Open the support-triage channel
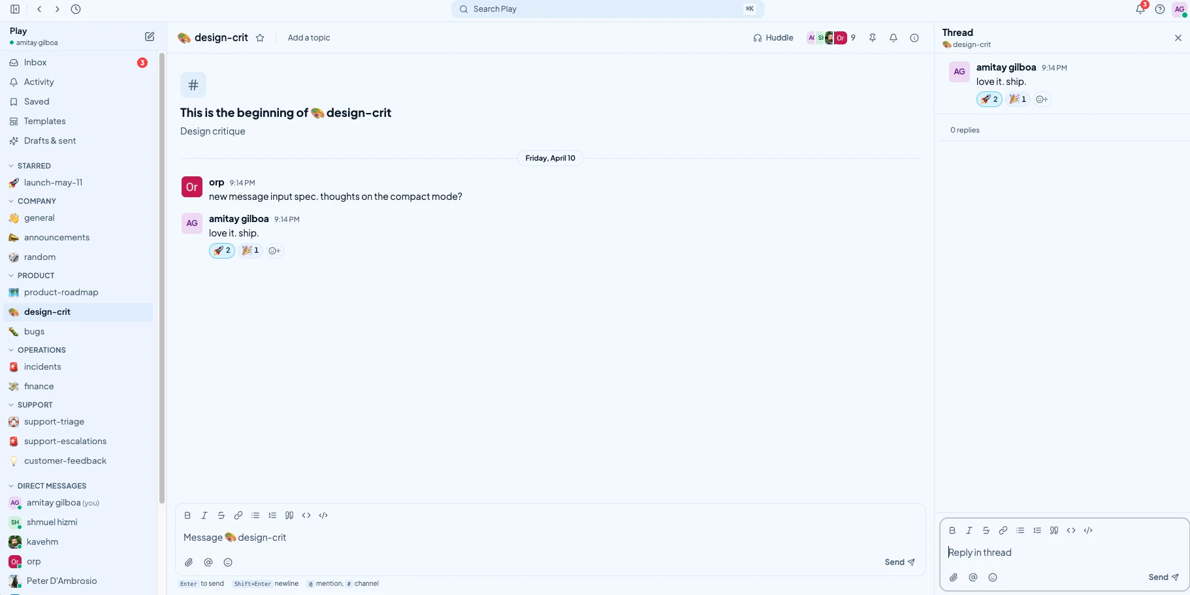 point(78,422)
